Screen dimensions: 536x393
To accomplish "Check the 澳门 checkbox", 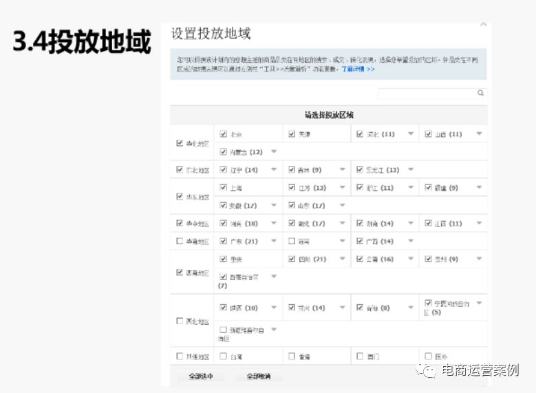I will pyautogui.click(x=360, y=357).
